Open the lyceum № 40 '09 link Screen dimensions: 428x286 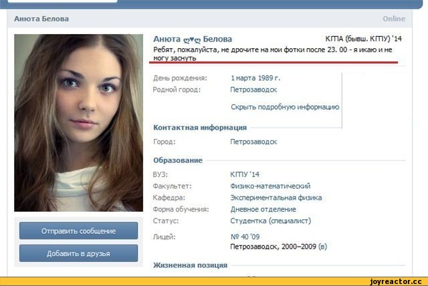(245, 237)
